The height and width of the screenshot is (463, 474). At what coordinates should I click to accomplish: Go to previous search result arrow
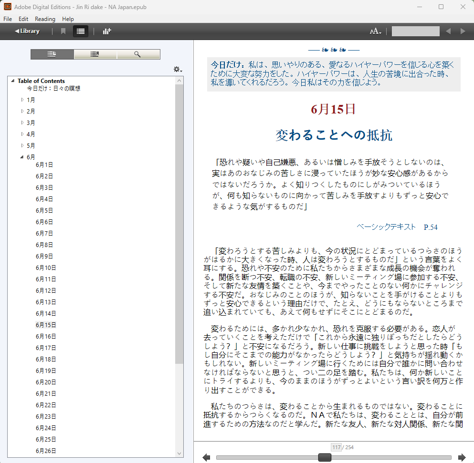coord(448,31)
